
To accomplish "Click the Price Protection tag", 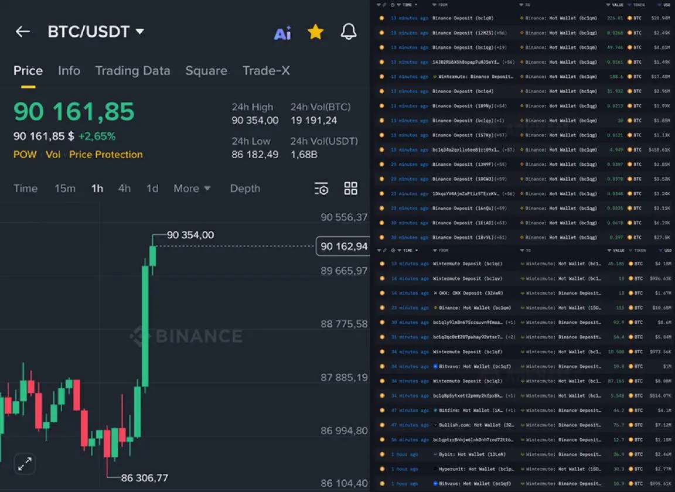I will click(x=106, y=155).
